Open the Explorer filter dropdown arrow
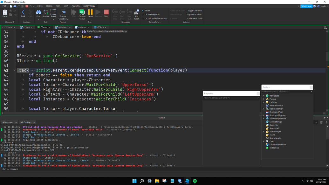Image resolution: width=329 pixels, height=185 pixels. tap(312, 92)
